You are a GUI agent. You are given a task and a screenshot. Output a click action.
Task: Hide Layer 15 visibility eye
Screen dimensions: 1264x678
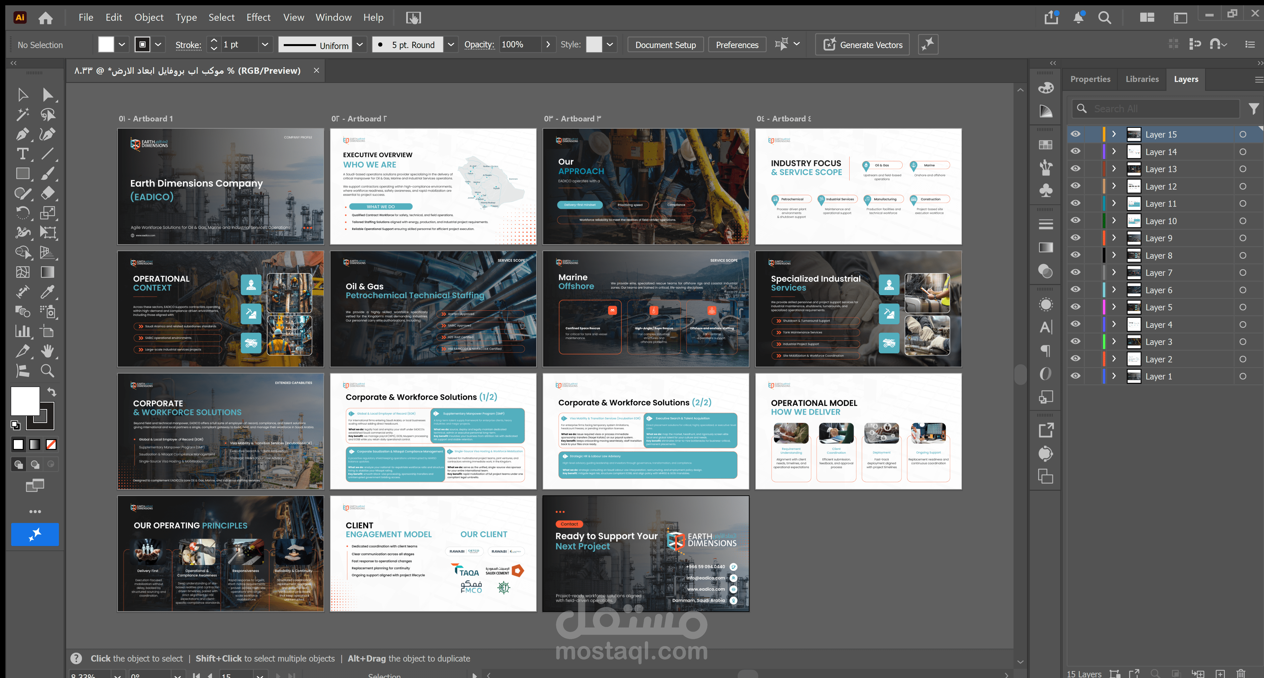[x=1075, y=134]
